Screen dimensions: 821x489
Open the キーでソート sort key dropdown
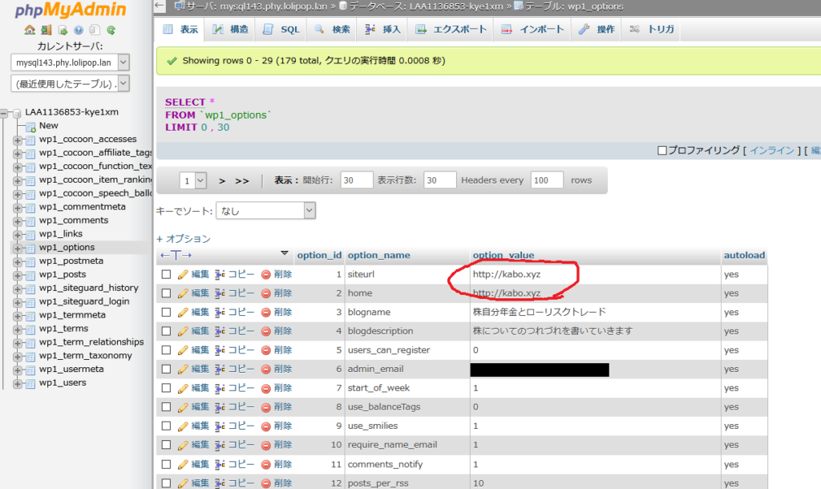(265, 211)
